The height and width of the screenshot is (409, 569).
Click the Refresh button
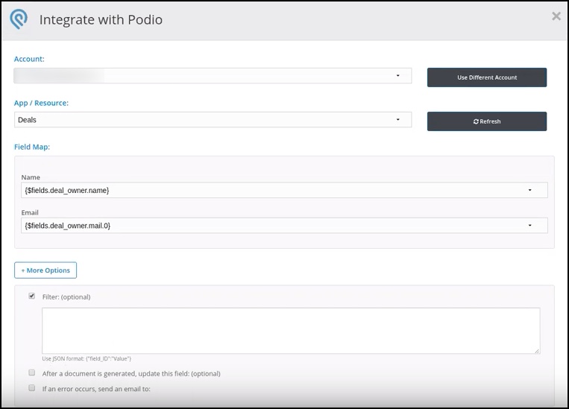click(486, 121)
